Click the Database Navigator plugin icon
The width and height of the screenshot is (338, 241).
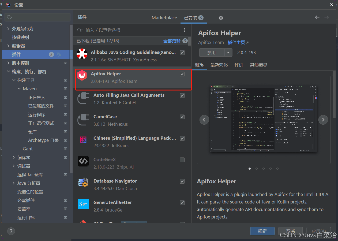(x=83, y=182)
